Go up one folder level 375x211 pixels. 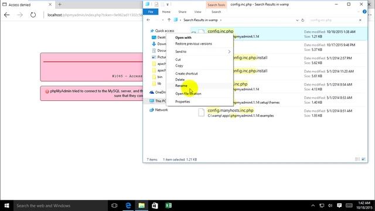pyautogui.click(x=169, y=20)
